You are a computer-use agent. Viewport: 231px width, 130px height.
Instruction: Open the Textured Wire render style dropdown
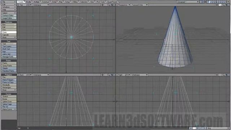tap(139, 5)
